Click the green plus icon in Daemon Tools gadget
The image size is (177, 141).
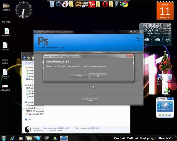166,115
